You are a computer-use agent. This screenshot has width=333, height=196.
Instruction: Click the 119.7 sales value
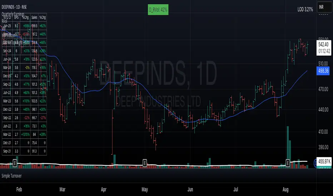point(34,68)
